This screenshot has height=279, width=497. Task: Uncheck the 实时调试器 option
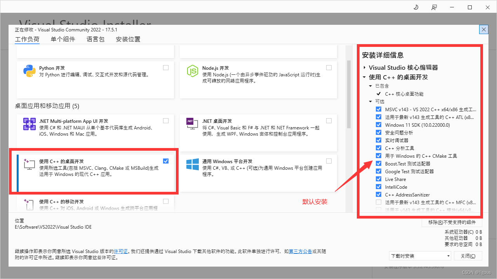(x=379, y=140)
